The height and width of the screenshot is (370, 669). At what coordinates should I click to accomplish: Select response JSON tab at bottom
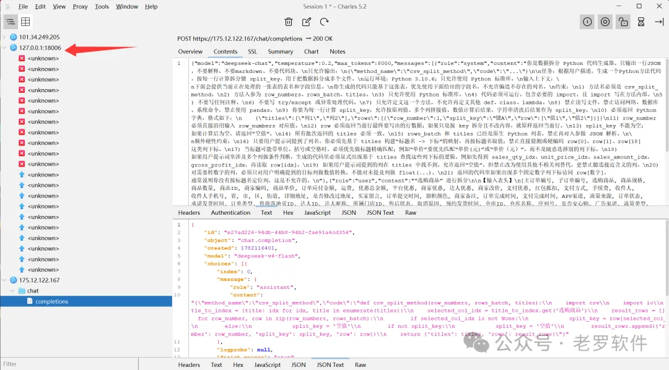298,365
